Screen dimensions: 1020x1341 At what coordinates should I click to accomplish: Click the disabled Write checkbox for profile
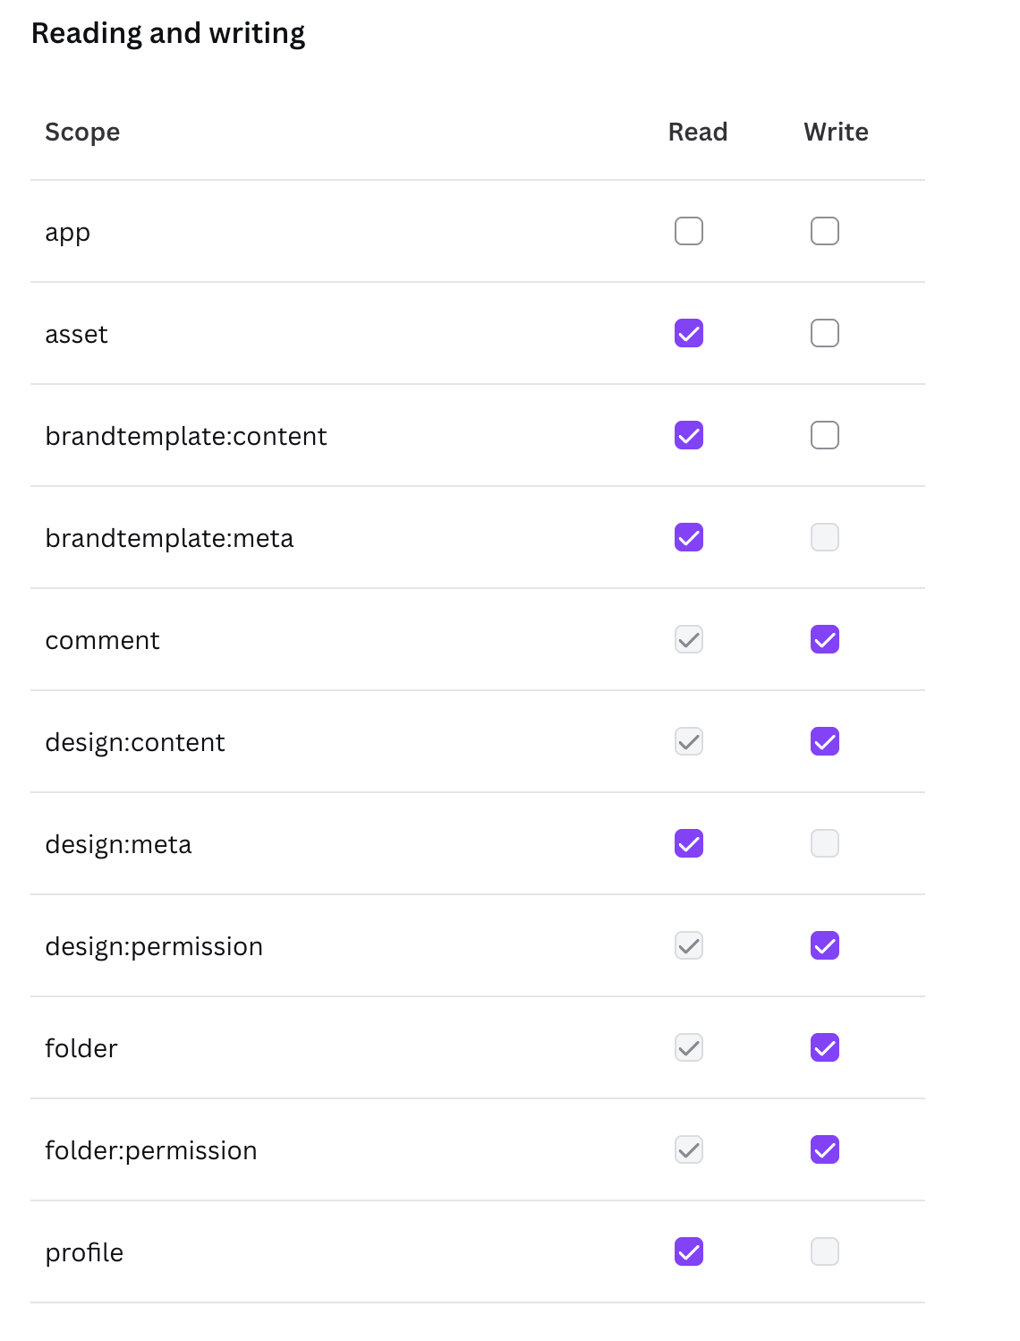pos(825,1251)
